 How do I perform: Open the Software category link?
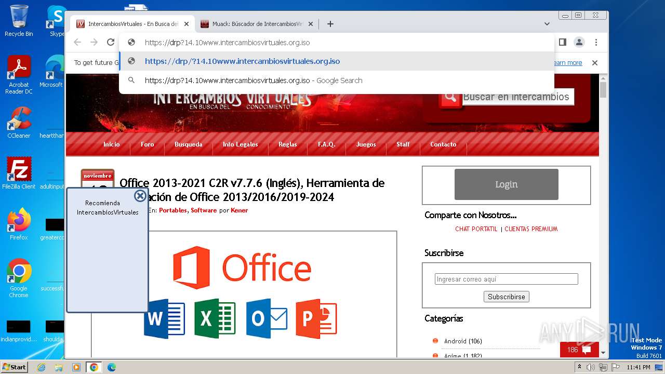tap(204, 210)
